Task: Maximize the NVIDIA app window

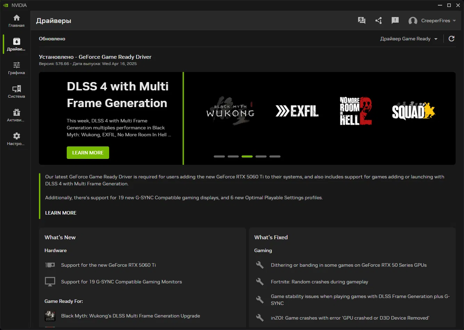Action: pyautogui.click(x=449, y=5)
